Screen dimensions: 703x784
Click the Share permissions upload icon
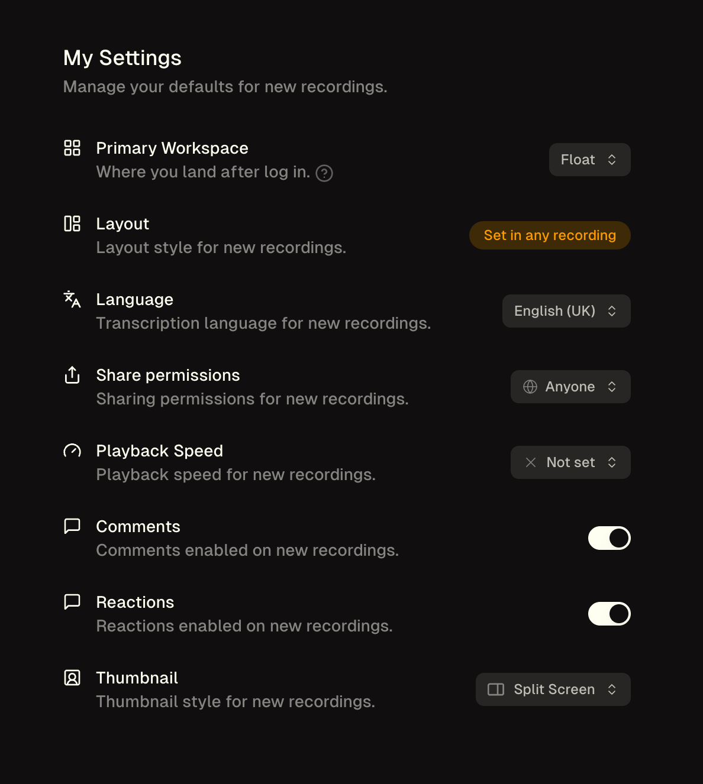coord(72,375)
